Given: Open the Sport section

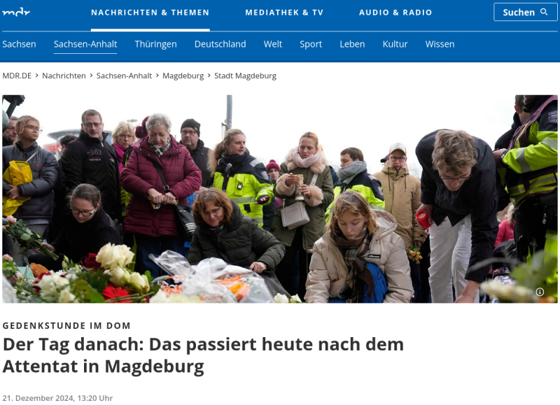Looking at the screenshot, I should pos(311,44).
